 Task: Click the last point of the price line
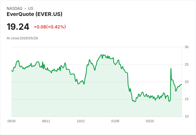[x=182, y=85]
